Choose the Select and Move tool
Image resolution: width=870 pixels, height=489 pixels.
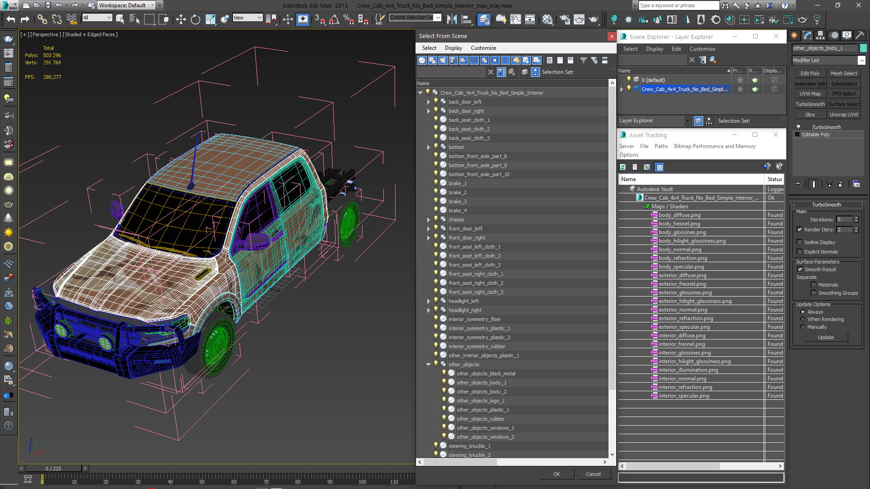[181, 19]
